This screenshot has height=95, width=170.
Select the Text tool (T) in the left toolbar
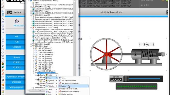(x=3, y=59)
